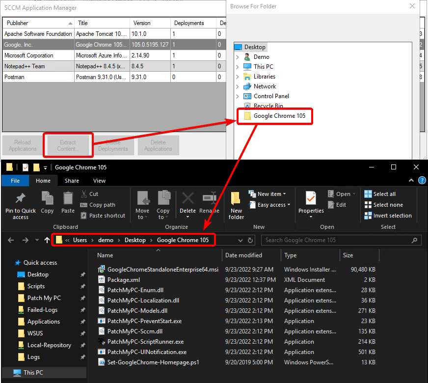This screenshot has width=428, height=383.
Task: Click Desktop in the breadcrumb path
Action: pyautogui.click(x=135, y=240)
